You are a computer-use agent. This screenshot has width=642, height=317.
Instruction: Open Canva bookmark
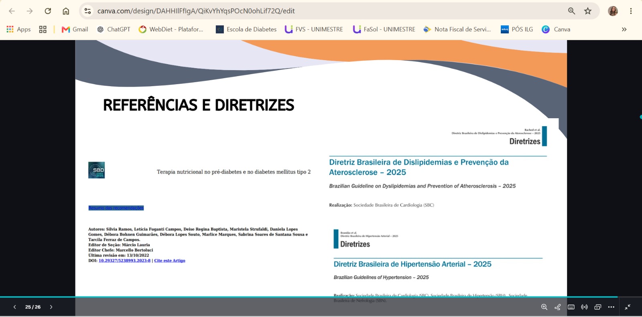click(x=556, y=29)
